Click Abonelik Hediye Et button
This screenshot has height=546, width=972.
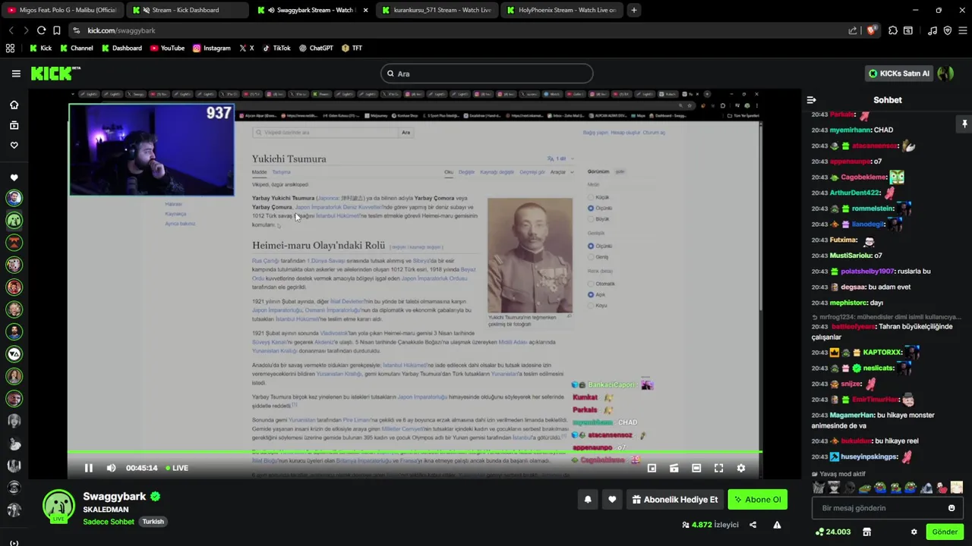[x=675, y=500]
